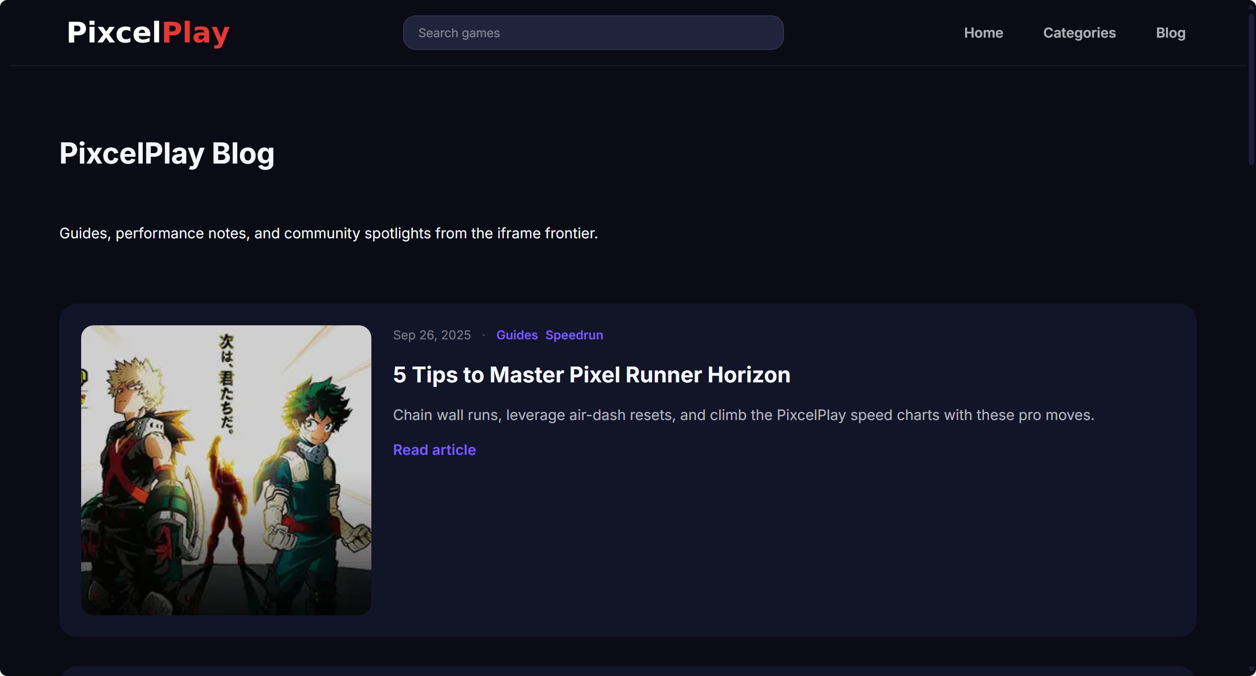Filter by the Guides tag
The width and height of the screenshot is (1256, 676).
click(517, 335)
